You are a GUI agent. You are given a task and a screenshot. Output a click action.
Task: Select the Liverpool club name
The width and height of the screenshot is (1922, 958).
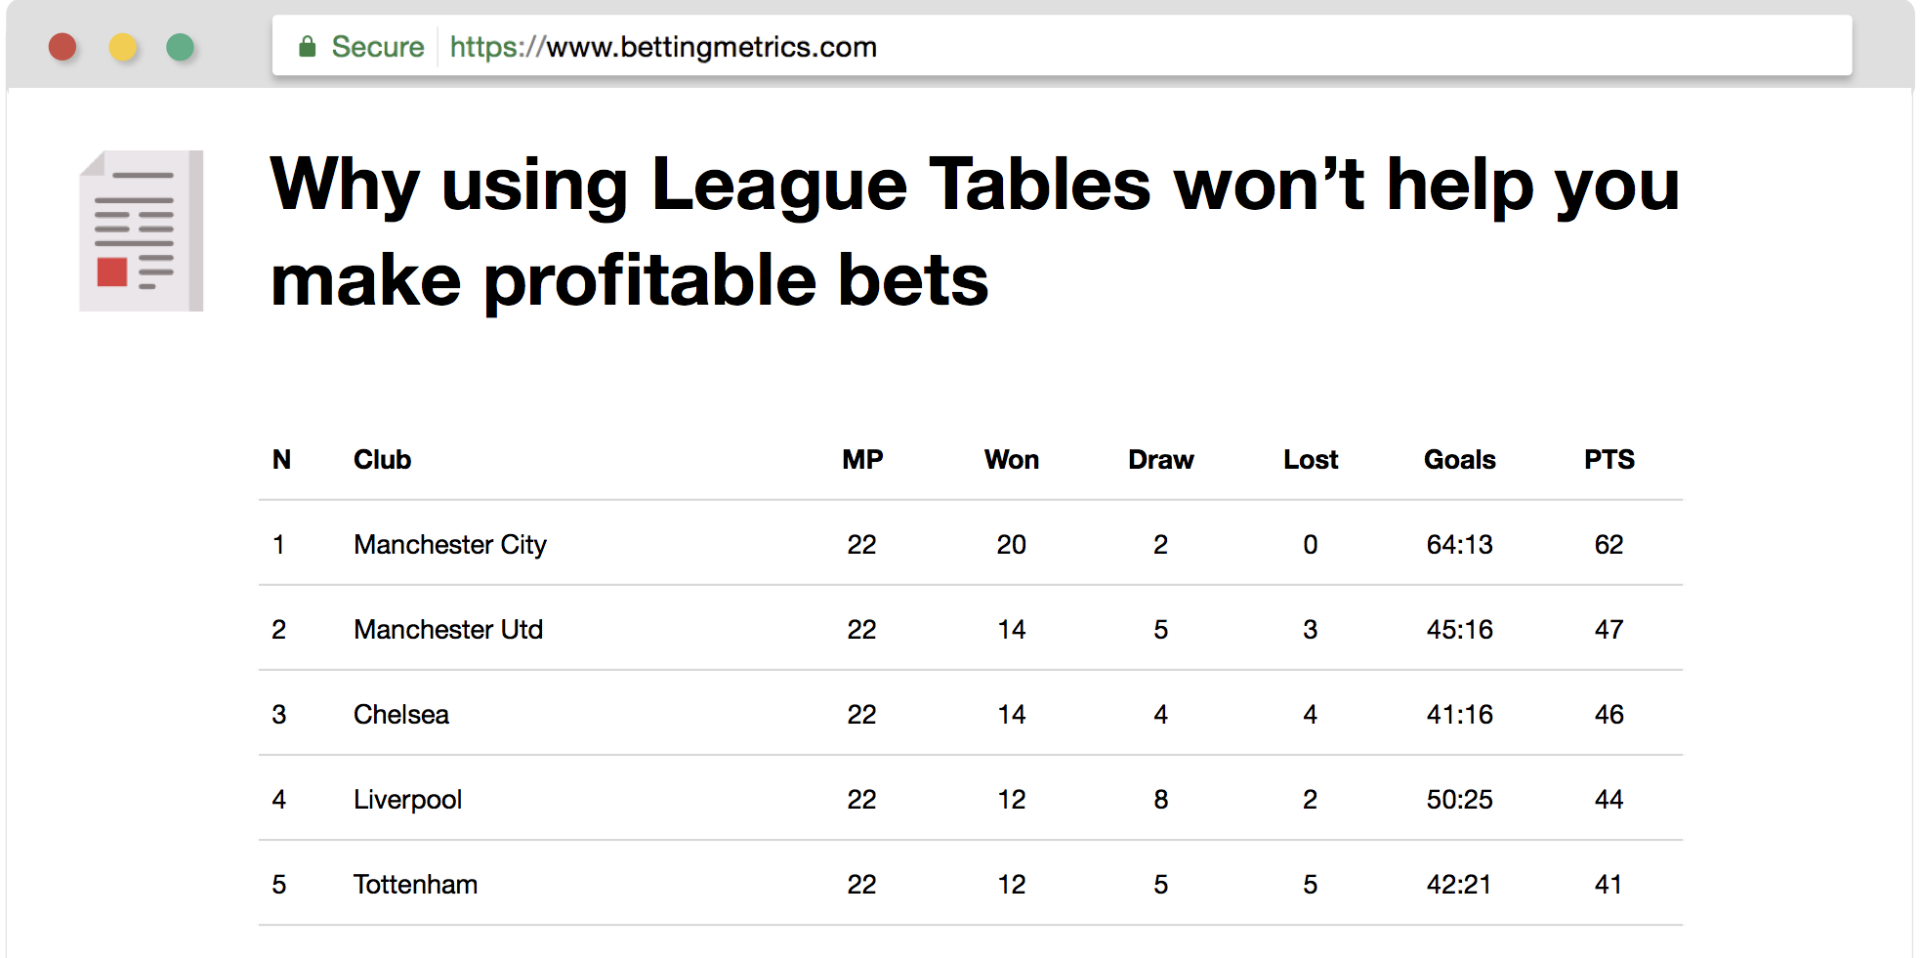tap(407, 799)
